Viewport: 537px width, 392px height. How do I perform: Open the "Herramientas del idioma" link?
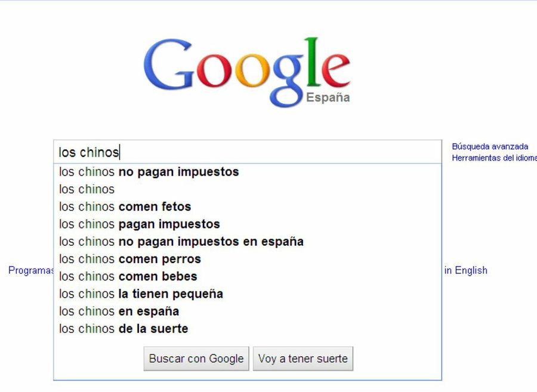pos(495,158)
